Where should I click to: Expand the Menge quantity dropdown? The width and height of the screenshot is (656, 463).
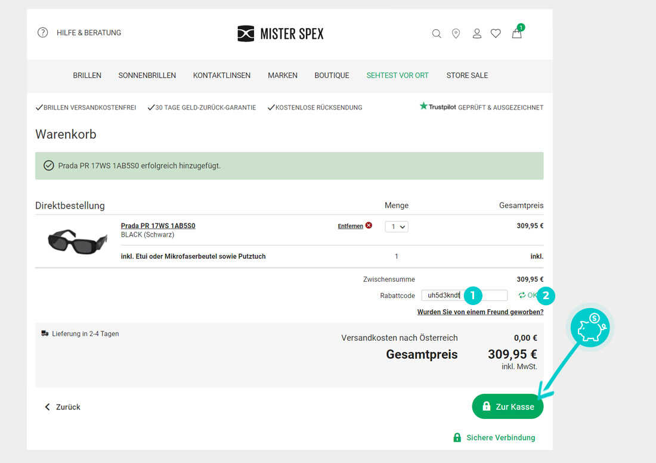tap(397, 226)
